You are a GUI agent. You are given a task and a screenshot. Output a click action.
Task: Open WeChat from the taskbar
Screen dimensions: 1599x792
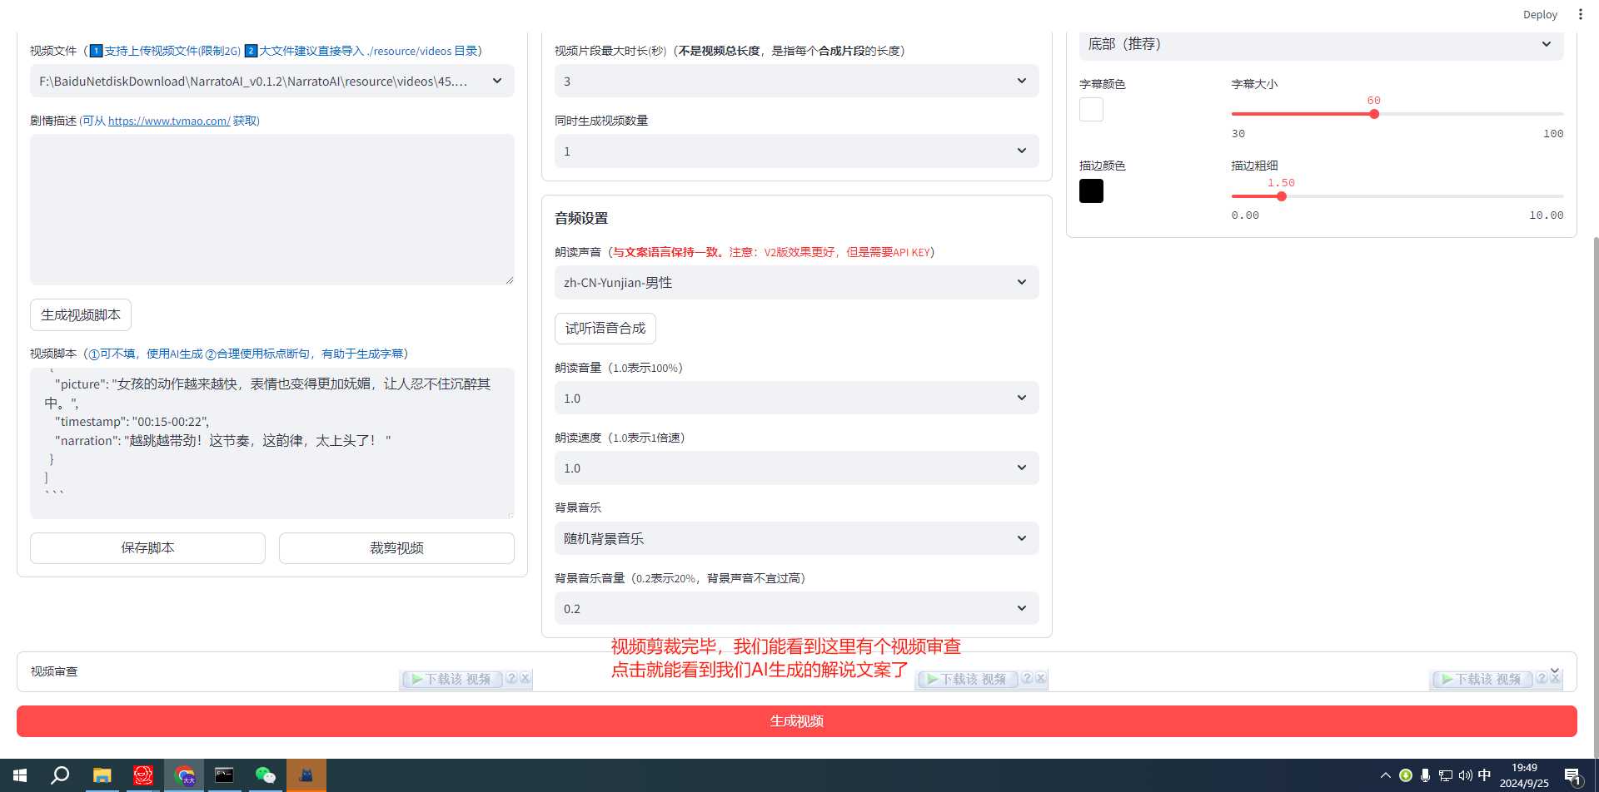265,775
